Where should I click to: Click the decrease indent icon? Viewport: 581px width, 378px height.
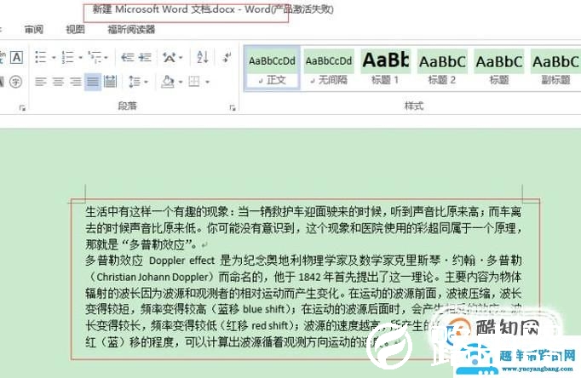click(x=128, y=57)
